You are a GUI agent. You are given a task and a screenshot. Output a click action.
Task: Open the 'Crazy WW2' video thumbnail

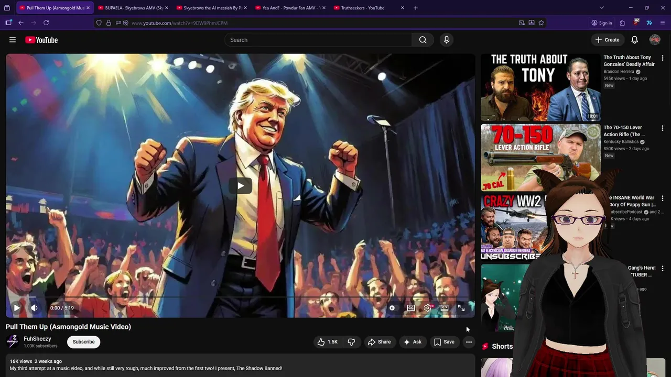511,228
